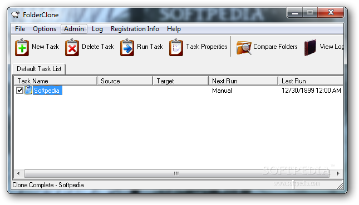Select the Softpedia task name
Image resolution: width=359 pixels, height=205 pixels.
click(47, 91)
